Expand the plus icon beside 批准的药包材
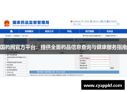Viewport: 127px width, 92px height. [x=6, y=75]
